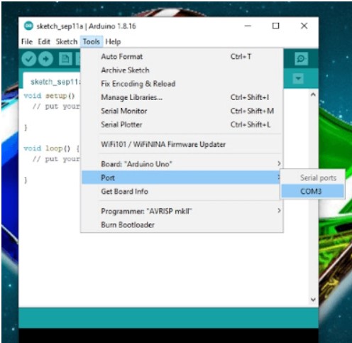The height and width of the screenshot is (343, 352).
Task: Expand the Board "Arduino Uno" submenu
Action: point(182,164)
